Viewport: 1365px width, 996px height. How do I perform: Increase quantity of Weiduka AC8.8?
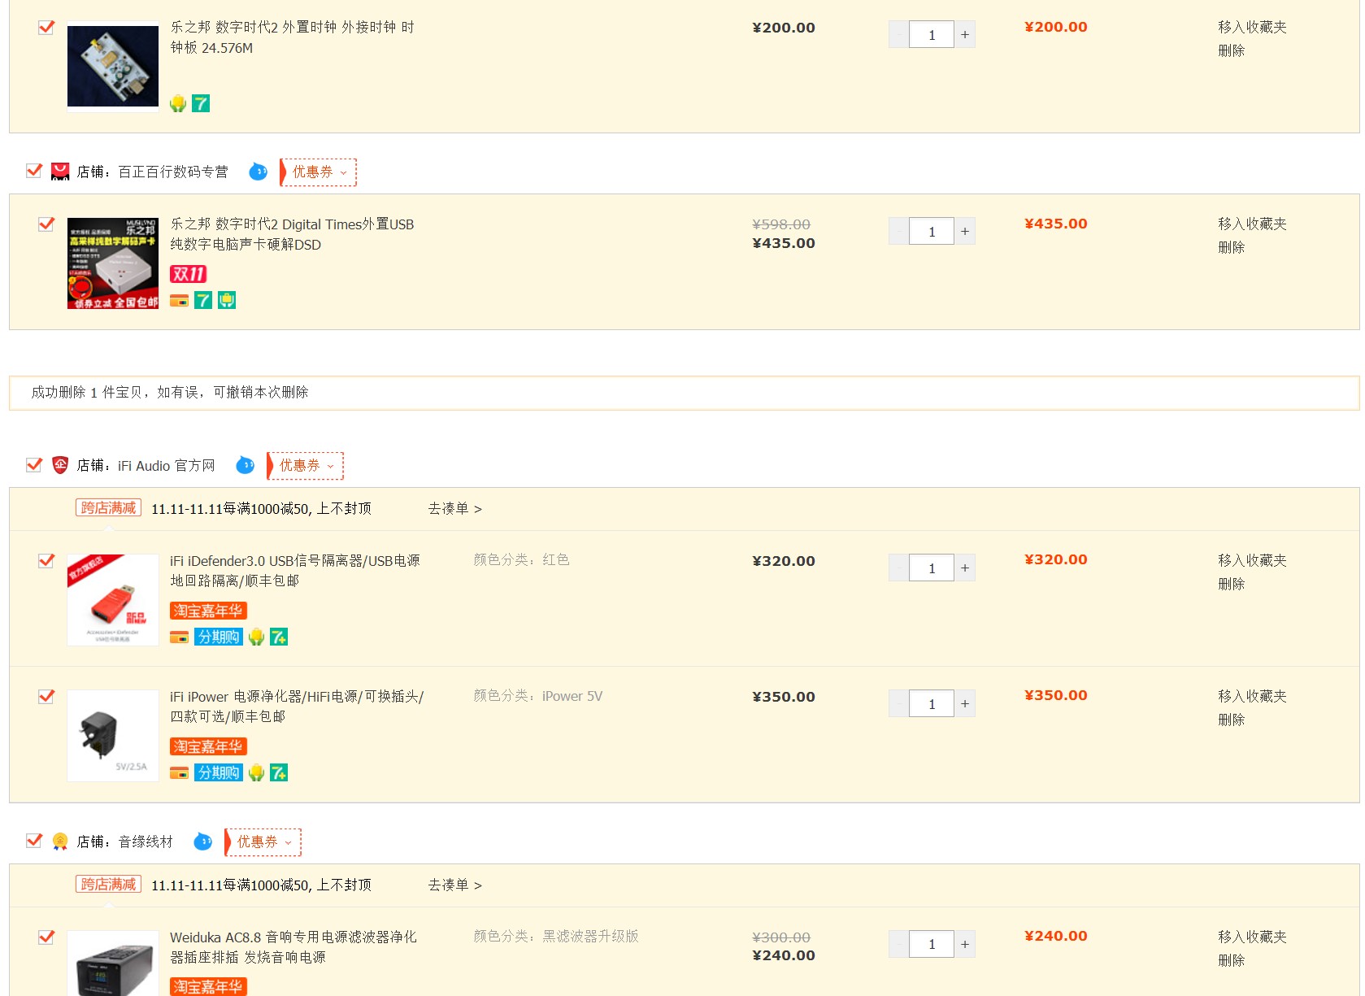click(965, 944)
